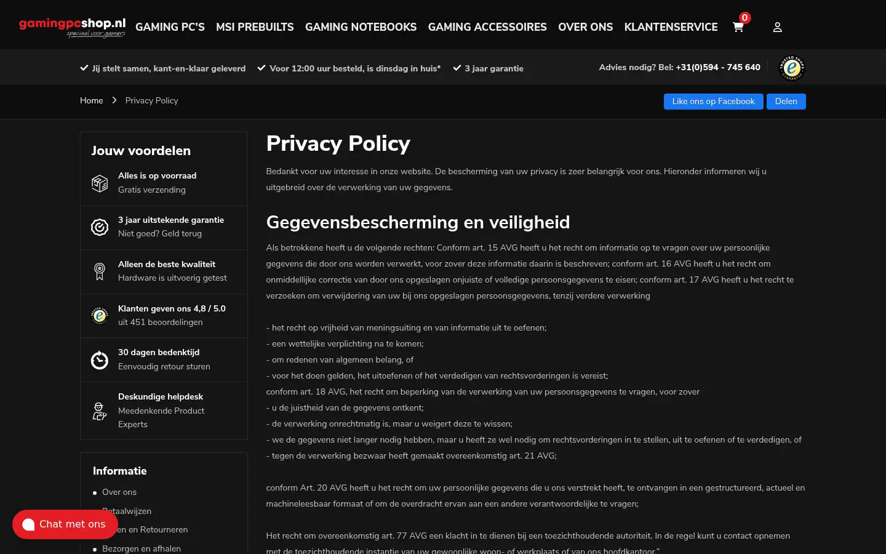Click Privacy Policy in the breadcrumb
The height and width of the screenshot is (554, 886).
point(152,100)
